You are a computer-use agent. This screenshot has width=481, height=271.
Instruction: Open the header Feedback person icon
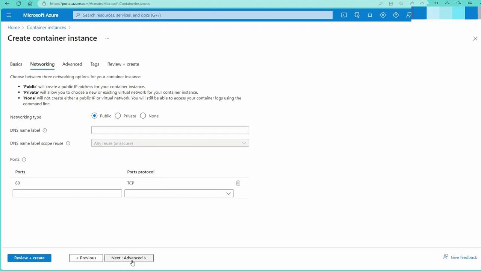(x=408, y=15)
